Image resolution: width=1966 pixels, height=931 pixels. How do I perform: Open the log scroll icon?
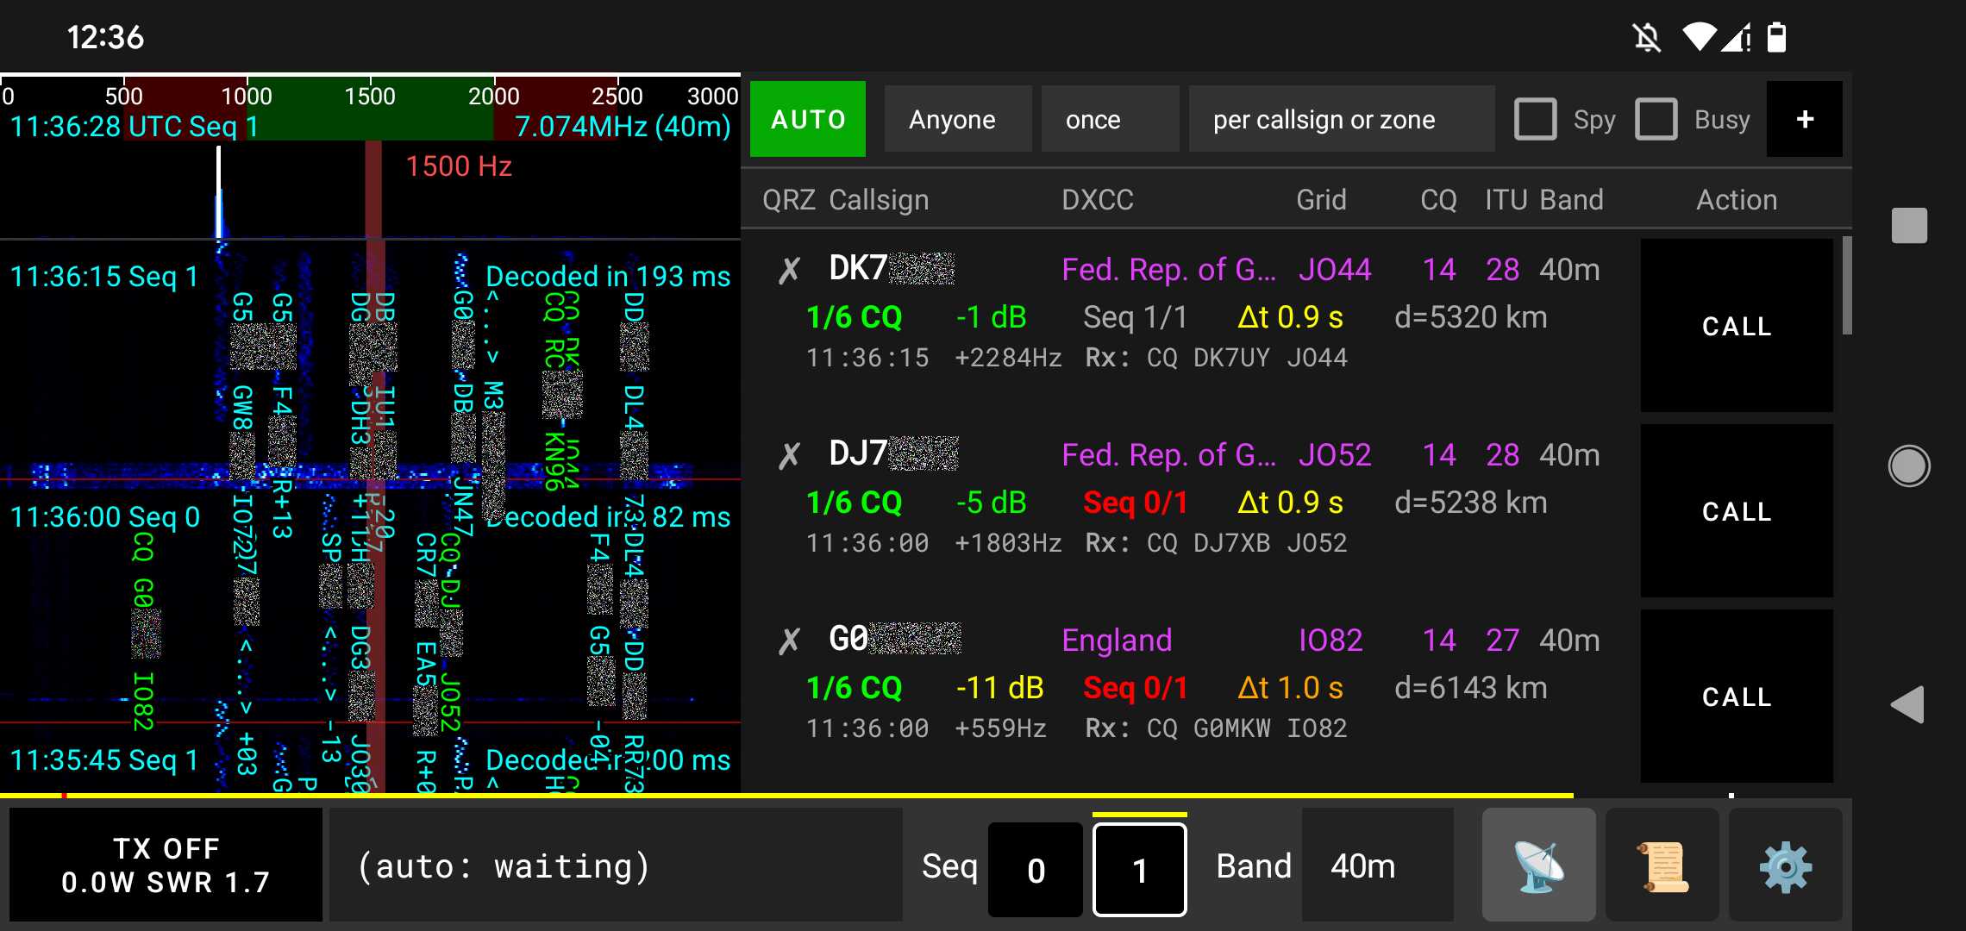click(x=1662, y=865)
